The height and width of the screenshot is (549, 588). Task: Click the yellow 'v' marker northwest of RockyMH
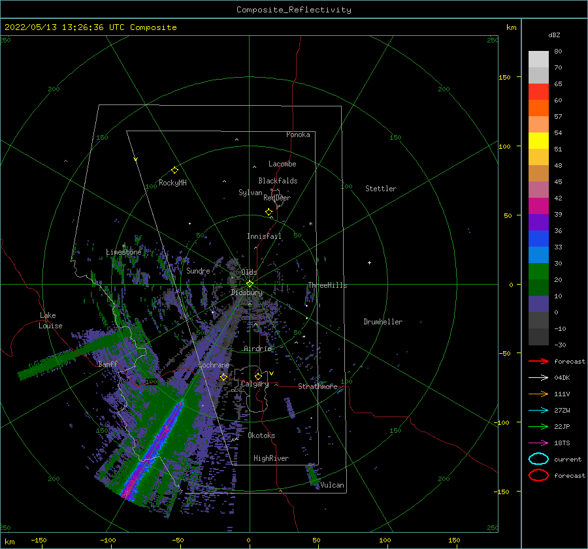pos(136,159)
